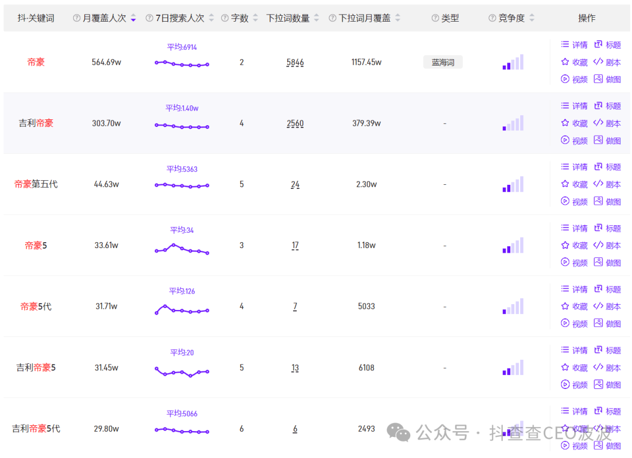
Task: Toggle 收藏 star for 帝豪5代 row
Action: pyautogui.click(x=565, y=306)
